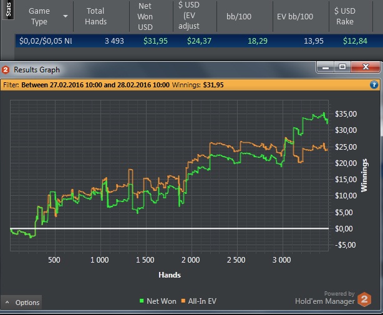
Task: Click Winnings $31,95 in filter bar
Action: point(198,85)
